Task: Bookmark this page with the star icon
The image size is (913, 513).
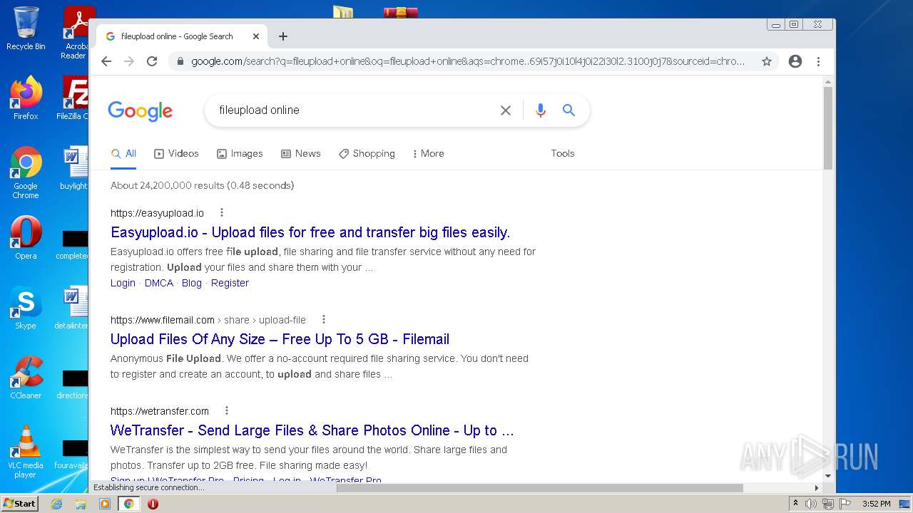Action: tap(767, 61)
